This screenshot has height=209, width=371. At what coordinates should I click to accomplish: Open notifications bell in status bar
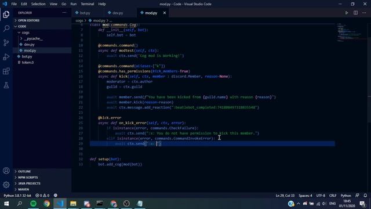365,196
